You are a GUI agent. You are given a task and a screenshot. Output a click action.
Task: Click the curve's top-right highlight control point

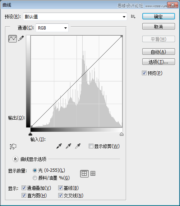click(x=121, y=36)
